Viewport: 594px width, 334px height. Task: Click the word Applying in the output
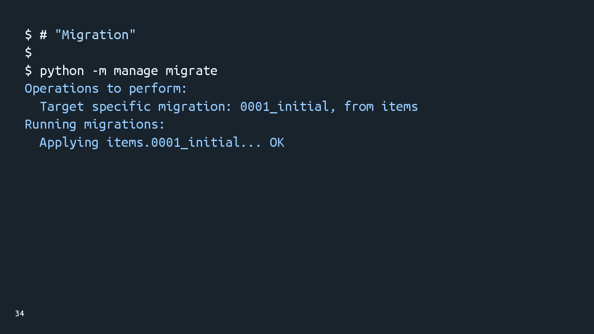(69, 142)
